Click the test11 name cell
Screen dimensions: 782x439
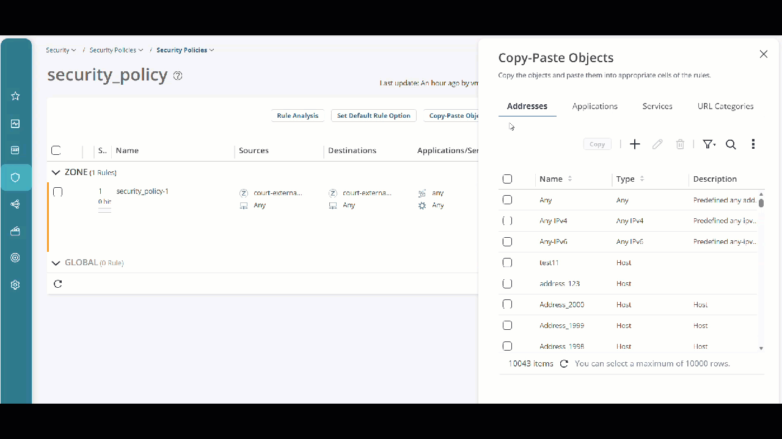[549, 263]
